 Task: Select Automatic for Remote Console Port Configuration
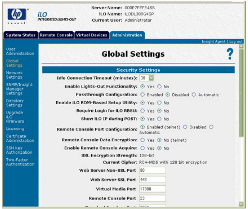pyautogui.click(x=211, y=127)
